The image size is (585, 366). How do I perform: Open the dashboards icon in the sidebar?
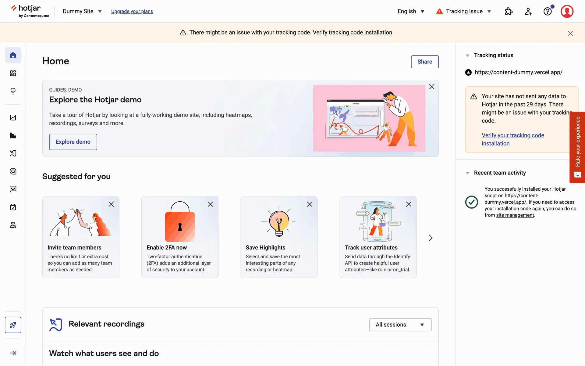[x=13, y=73]
